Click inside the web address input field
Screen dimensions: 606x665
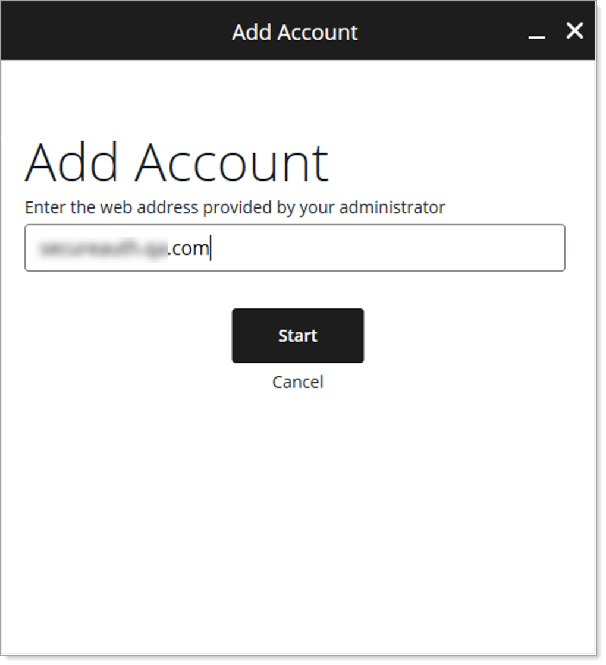[x=295, y=247]
